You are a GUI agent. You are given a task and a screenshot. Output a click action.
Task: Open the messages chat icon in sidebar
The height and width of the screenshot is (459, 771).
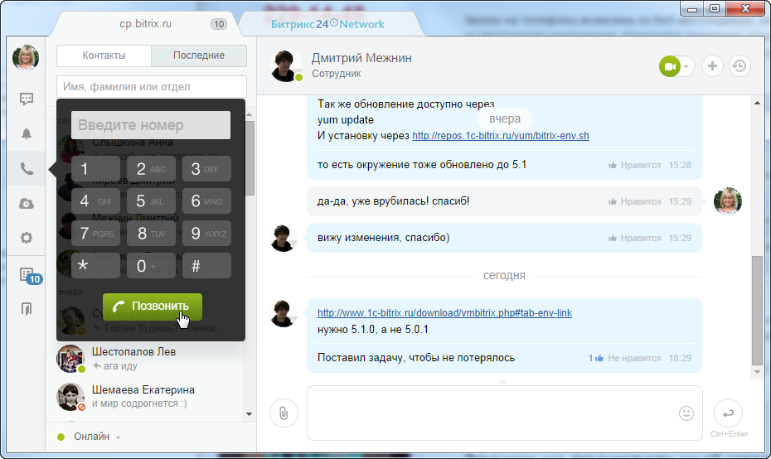(x=27, y=99)
